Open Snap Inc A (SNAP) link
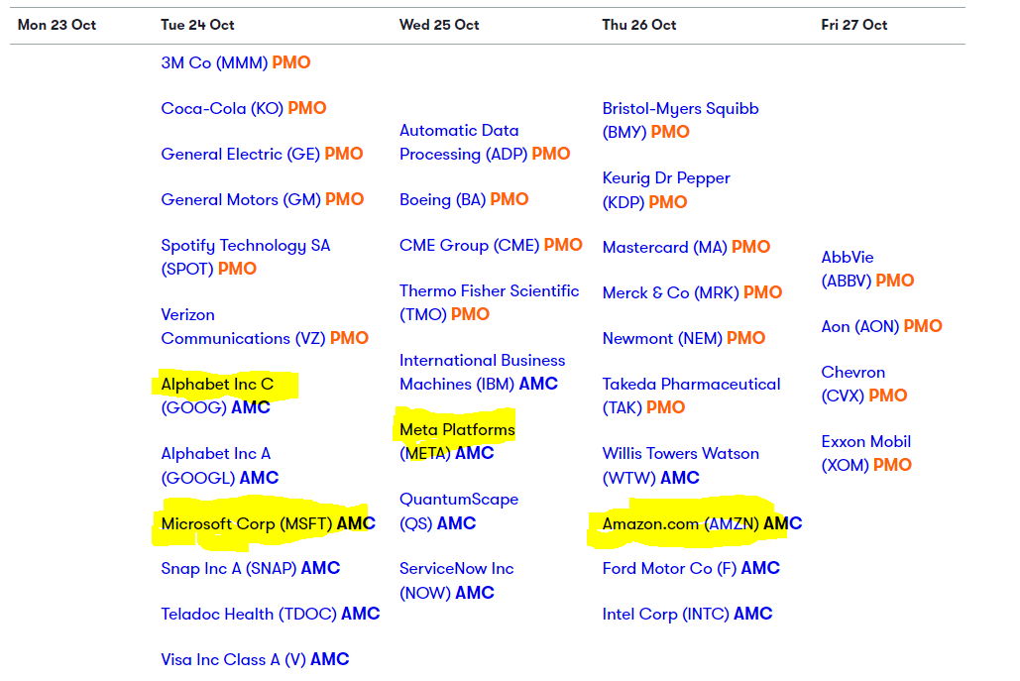 coord(229,568)
